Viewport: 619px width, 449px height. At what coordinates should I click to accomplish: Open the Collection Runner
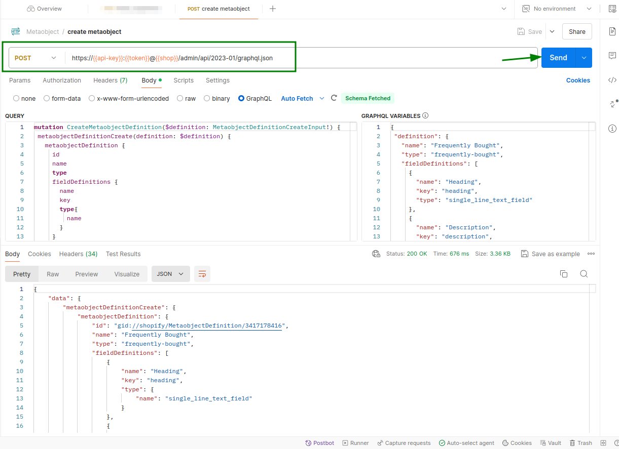pyautogui.click(x=355, y=442)
